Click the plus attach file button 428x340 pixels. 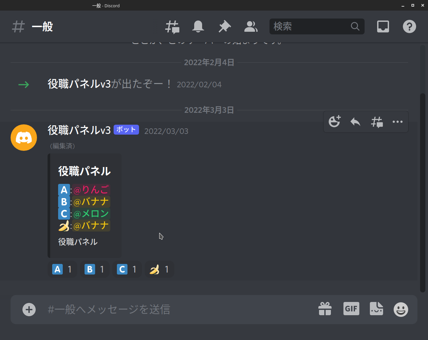coord(29,310)
